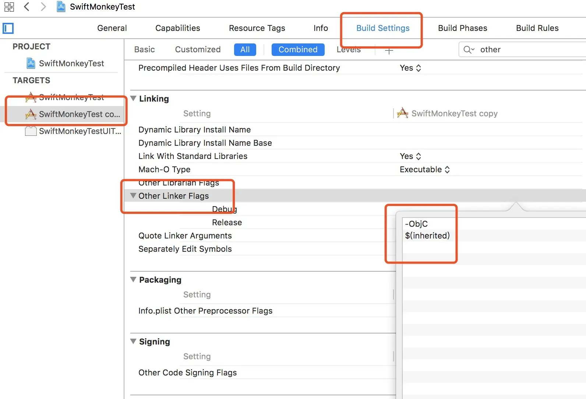586x399 pixels.
Task: Open the search options magnifier menu
Action: coord(469,50)
